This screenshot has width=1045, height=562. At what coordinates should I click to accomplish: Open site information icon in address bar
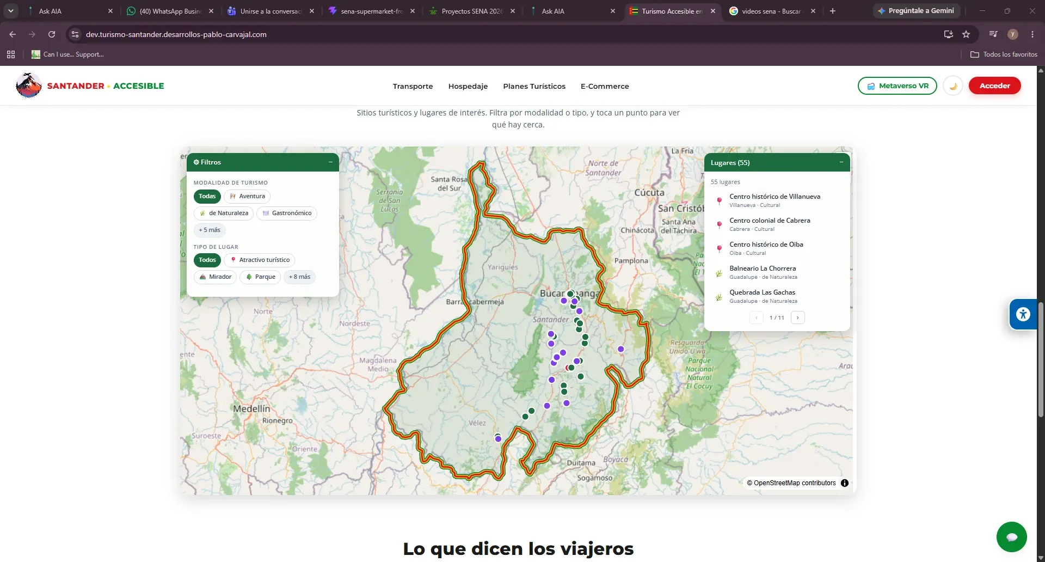tap(75, 34)
